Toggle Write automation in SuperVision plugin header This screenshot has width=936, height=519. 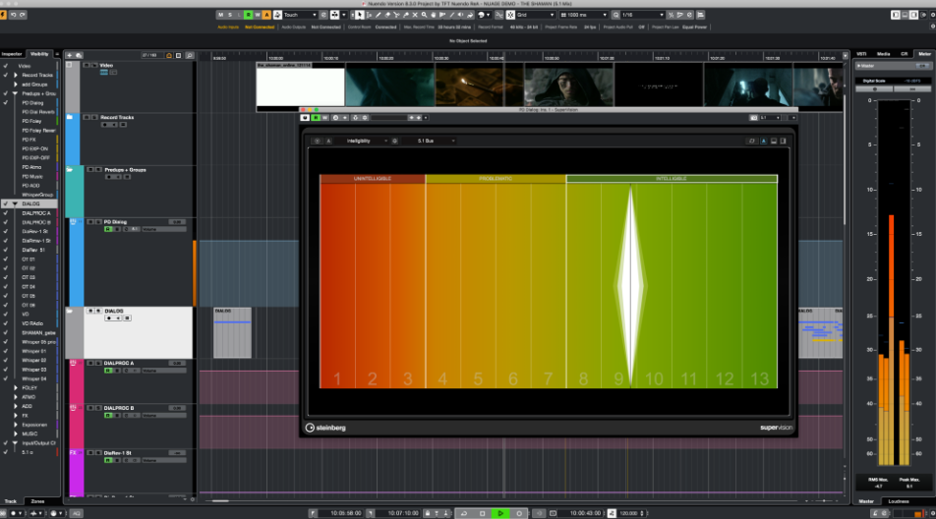(x=324, y=118)
